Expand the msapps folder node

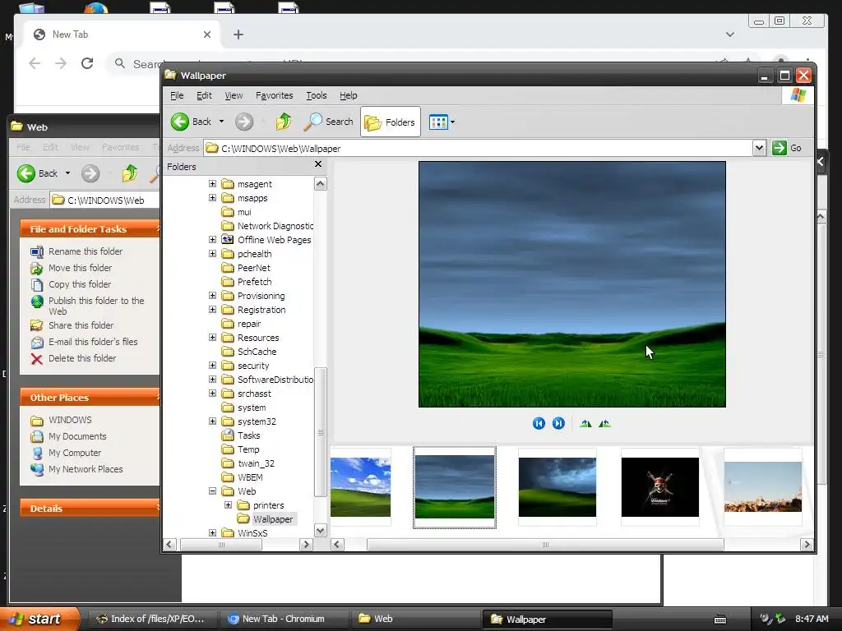tap(213, 197)
